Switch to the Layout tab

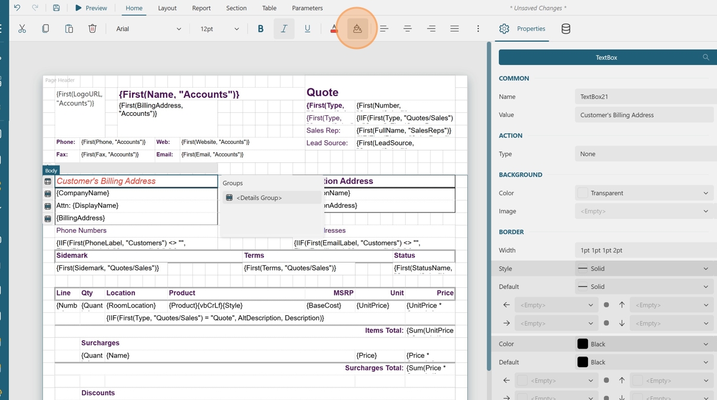(x=167, y=8)
